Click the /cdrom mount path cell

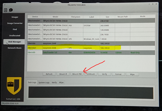click(x=122, y=53)
